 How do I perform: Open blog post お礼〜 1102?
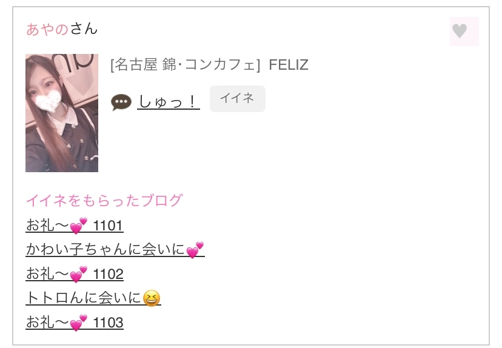point(75,274)
